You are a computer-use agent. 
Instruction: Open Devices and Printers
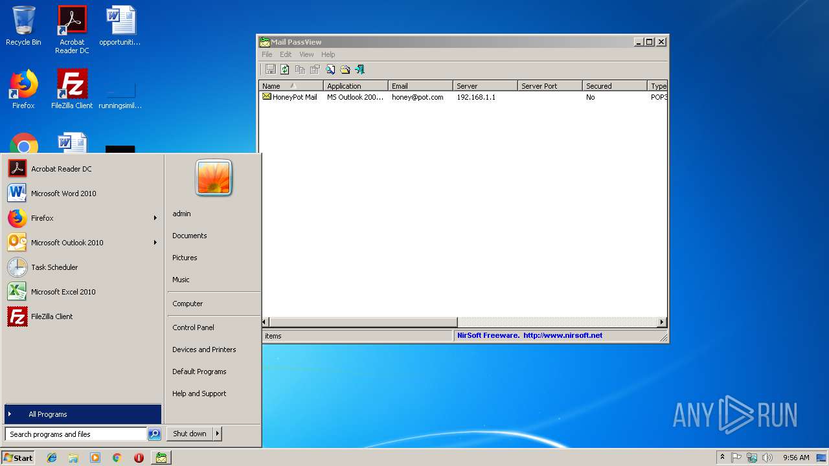204,349
